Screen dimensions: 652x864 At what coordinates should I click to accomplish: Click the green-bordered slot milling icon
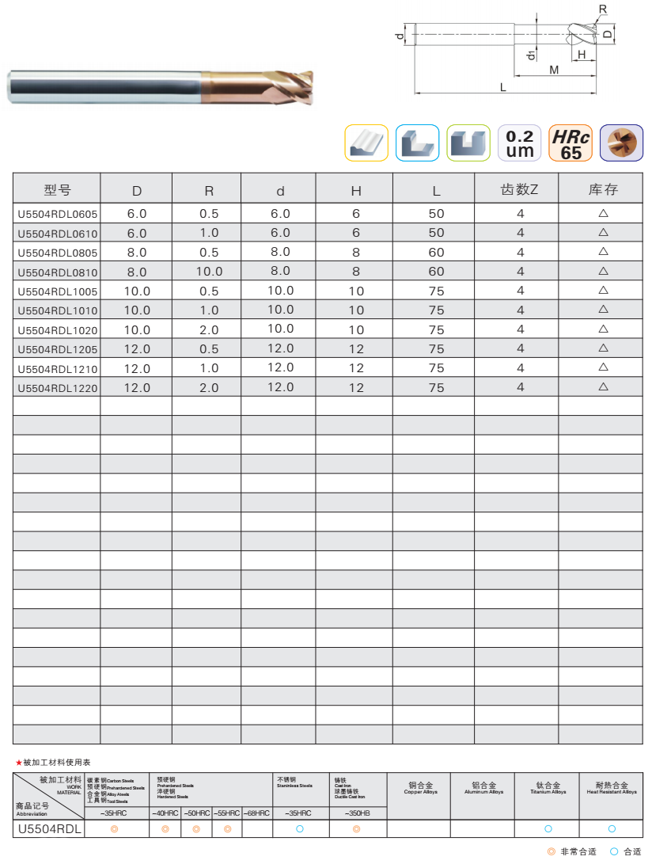pos(468,143)
